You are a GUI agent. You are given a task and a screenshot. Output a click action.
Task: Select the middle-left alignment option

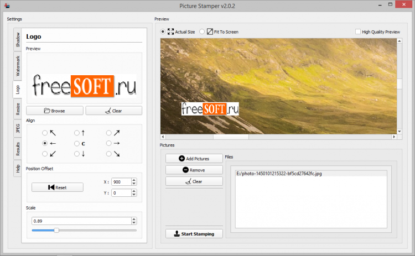[45, 143]
